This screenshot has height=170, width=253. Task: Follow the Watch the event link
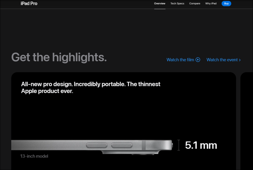pos(222,60)
